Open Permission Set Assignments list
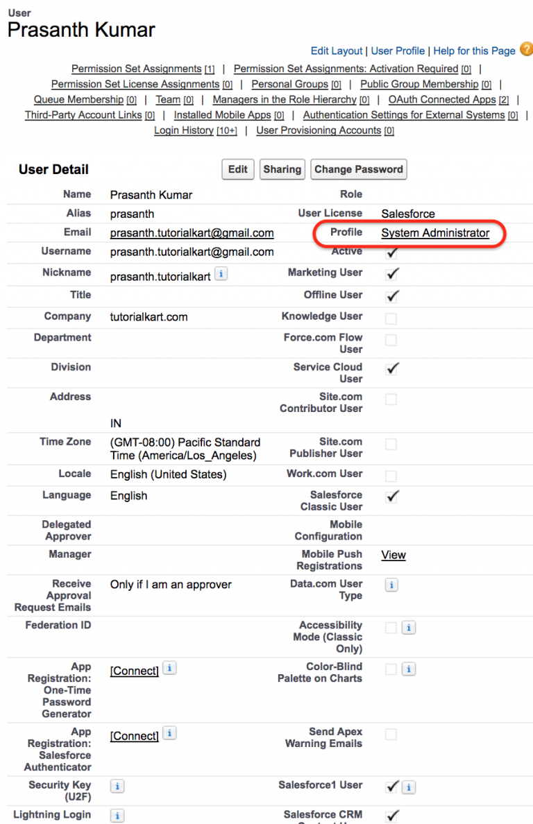 point(137,69)
